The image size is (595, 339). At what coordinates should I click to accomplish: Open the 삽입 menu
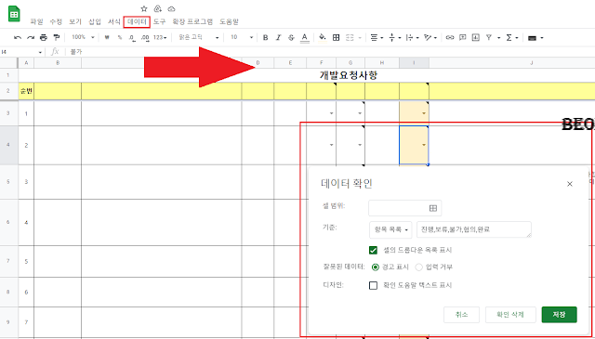coord(95,22)
